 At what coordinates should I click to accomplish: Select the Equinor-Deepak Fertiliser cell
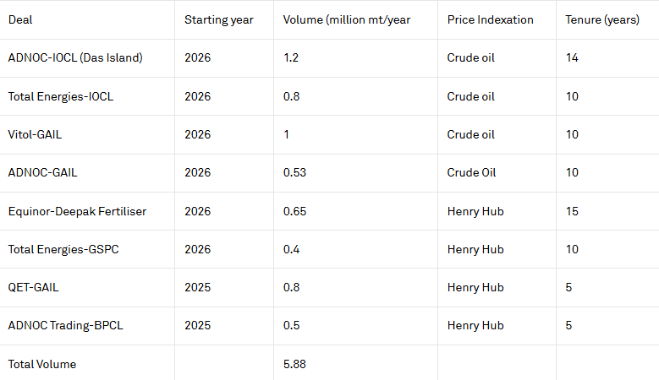pos(77,211)
